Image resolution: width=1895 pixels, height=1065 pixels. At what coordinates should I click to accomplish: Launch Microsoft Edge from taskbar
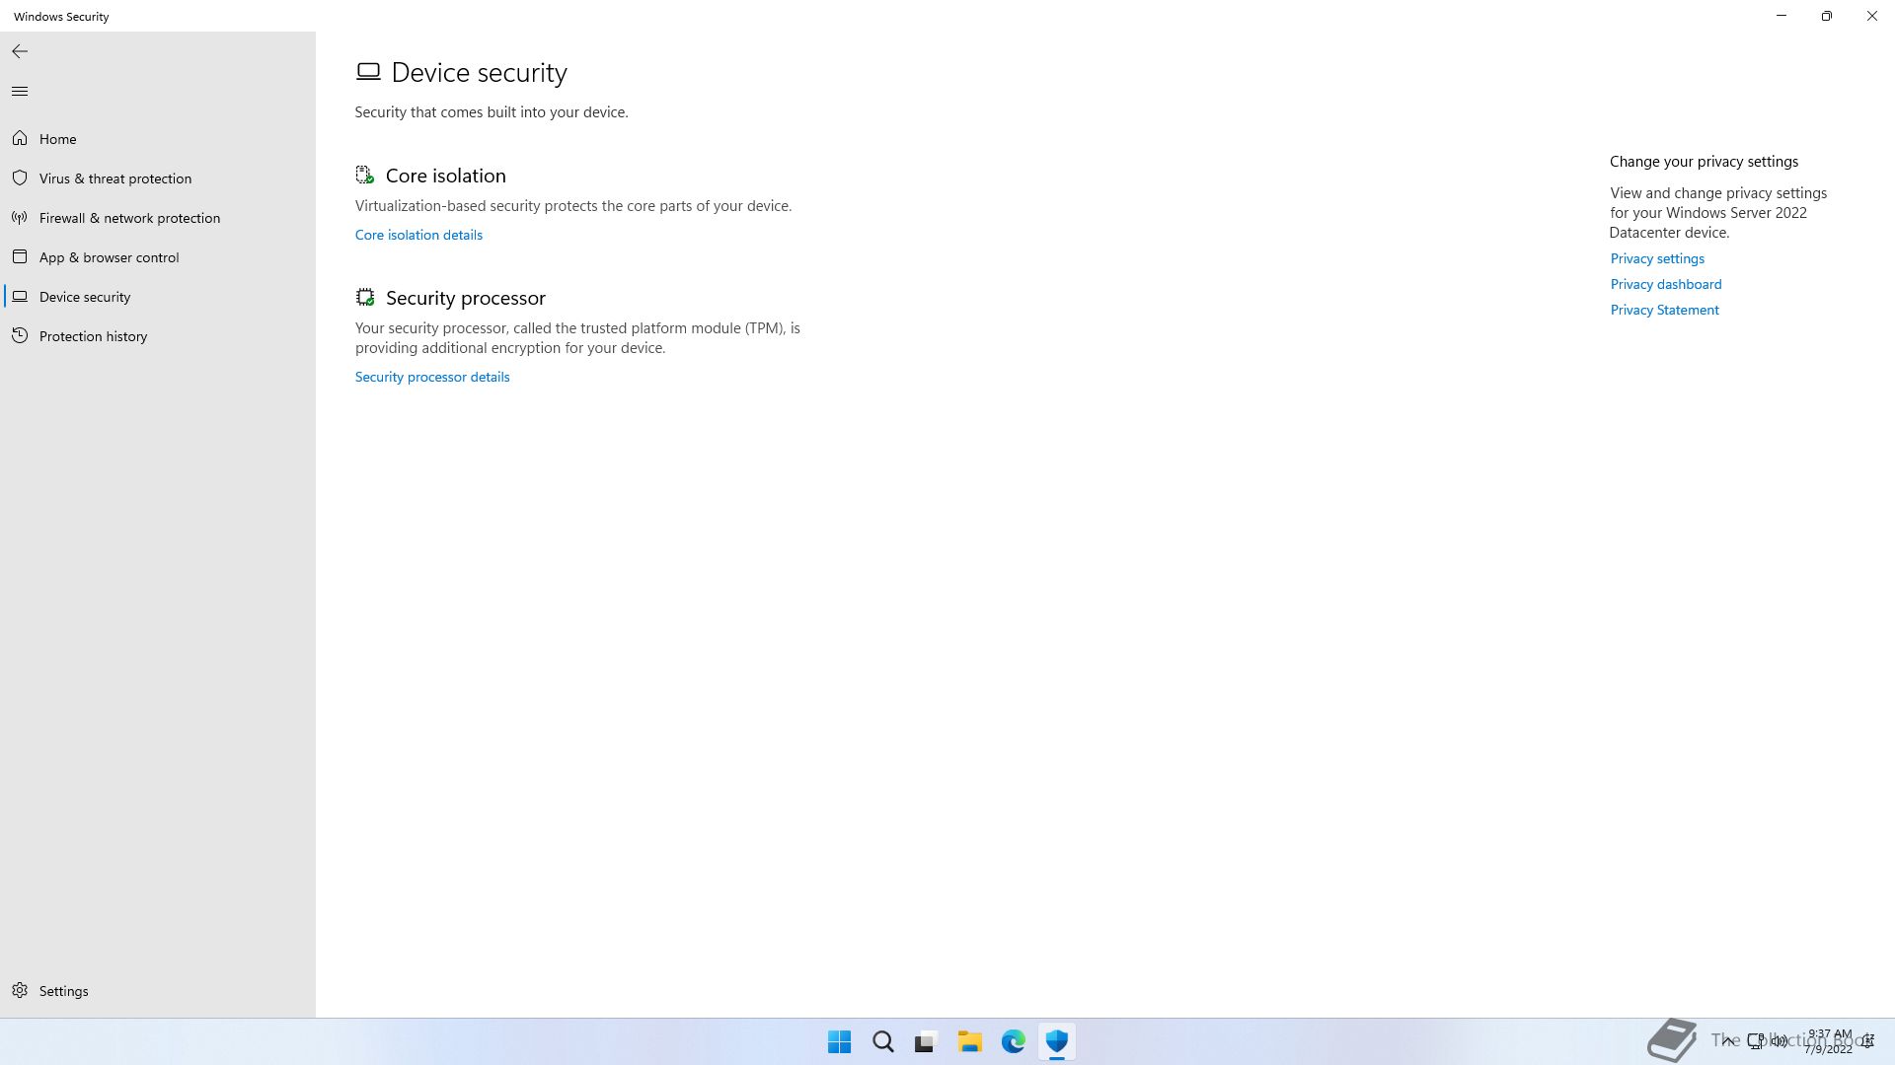point(1014,1041)
